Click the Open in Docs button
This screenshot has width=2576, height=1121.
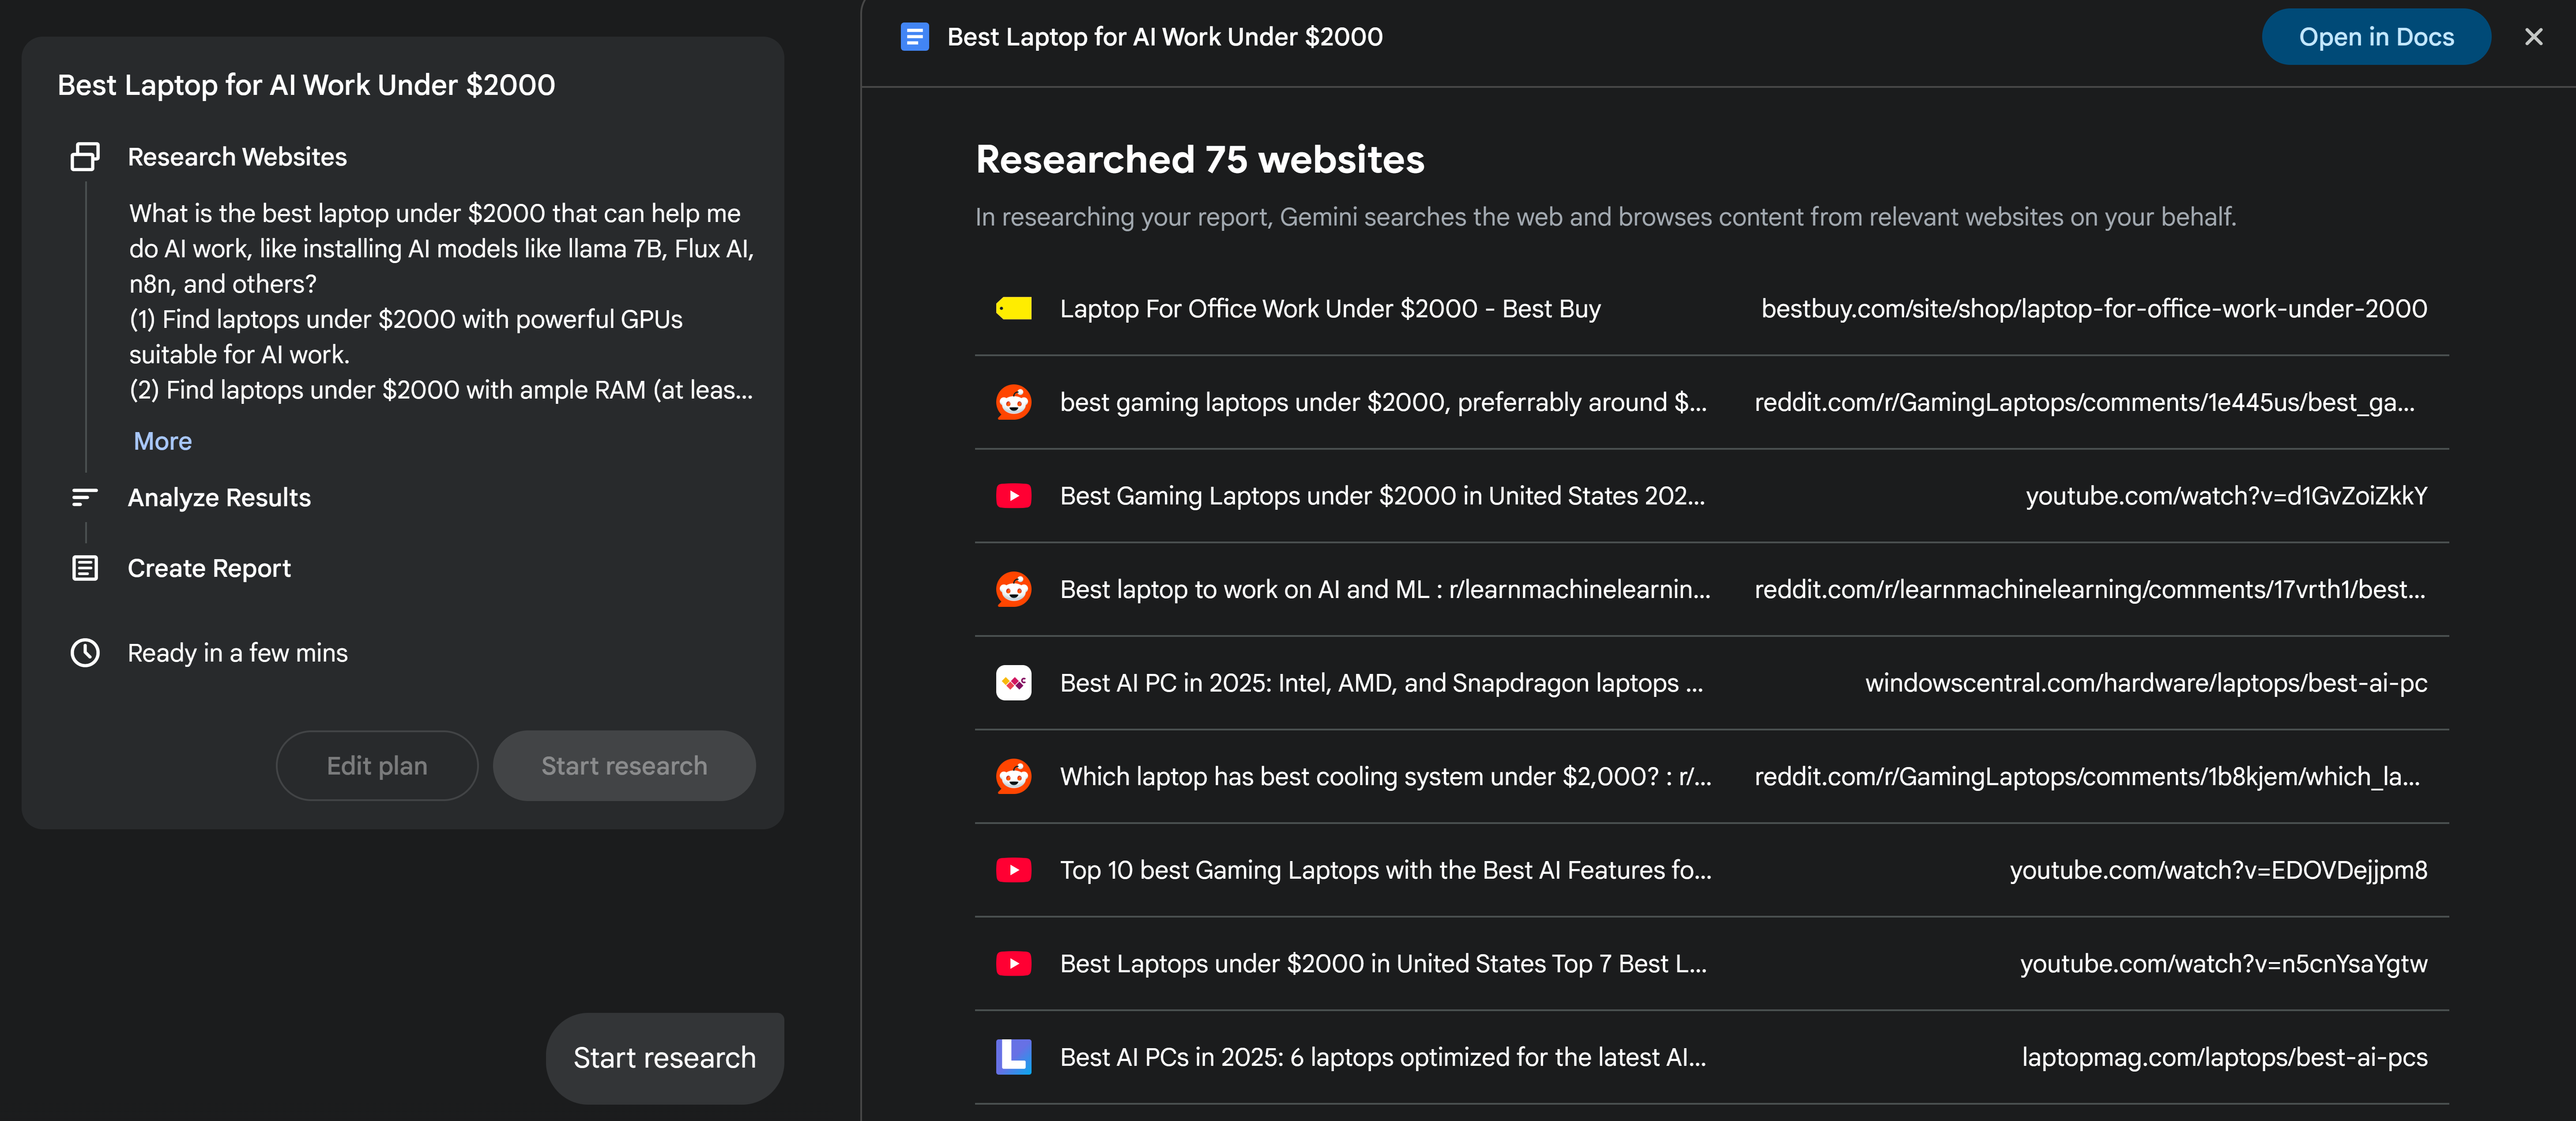2375,37
